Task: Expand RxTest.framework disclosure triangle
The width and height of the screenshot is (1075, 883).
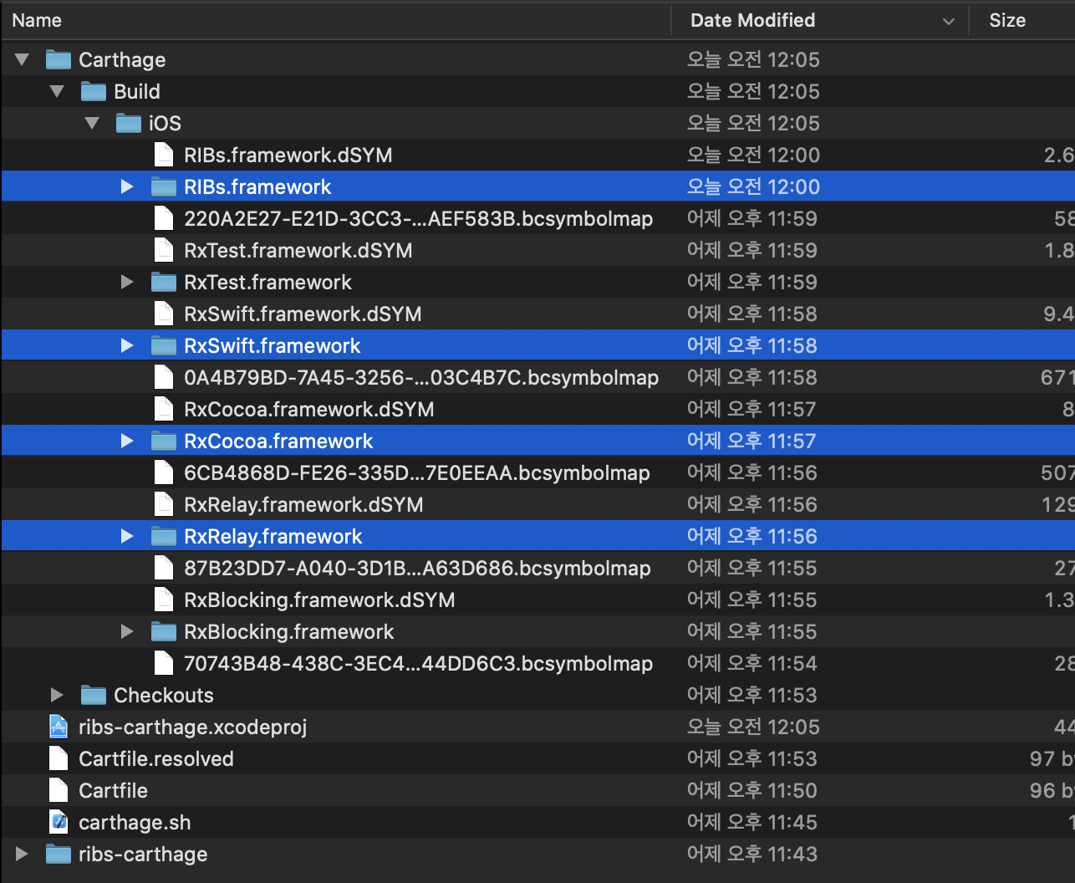Action: click(127, 282)
